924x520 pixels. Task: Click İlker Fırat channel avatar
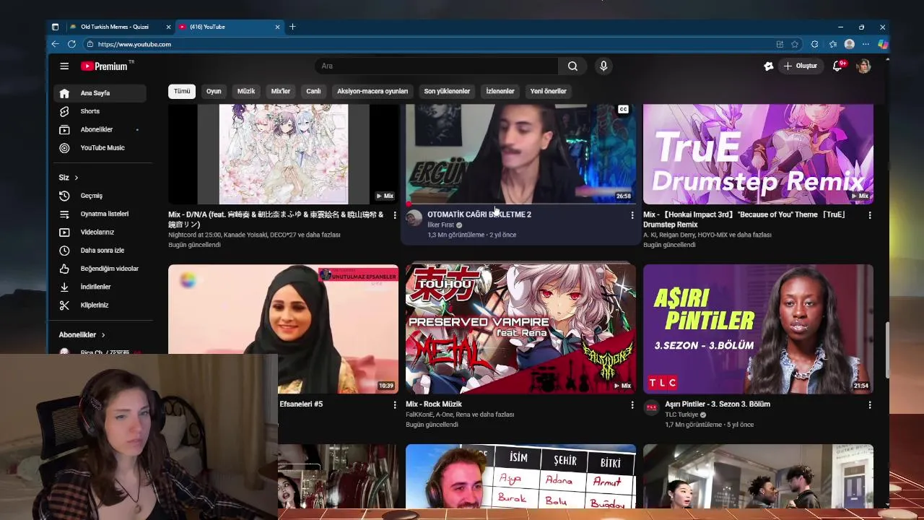point(414,219)
